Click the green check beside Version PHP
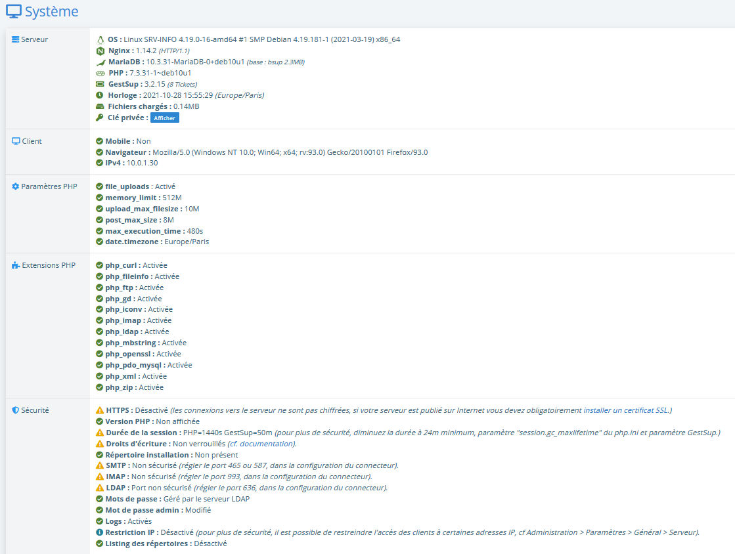 tap(99, 421)
